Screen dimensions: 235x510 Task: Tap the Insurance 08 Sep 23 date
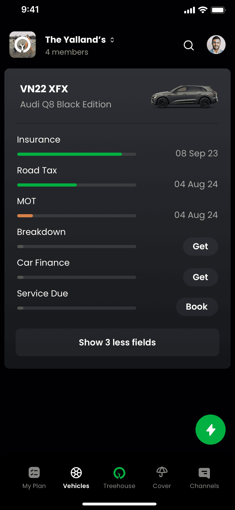click(x=197, y=153)
